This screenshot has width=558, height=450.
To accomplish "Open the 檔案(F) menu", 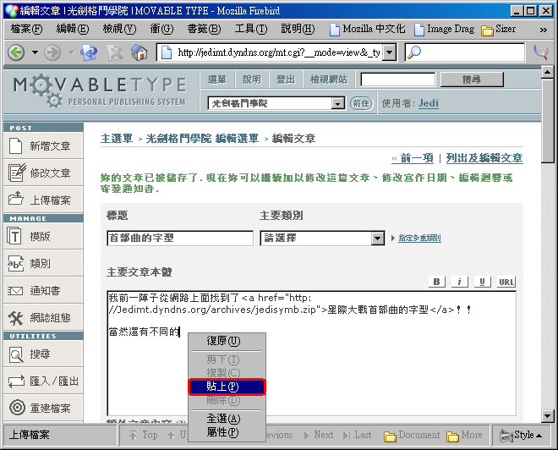I will [27, 29].
